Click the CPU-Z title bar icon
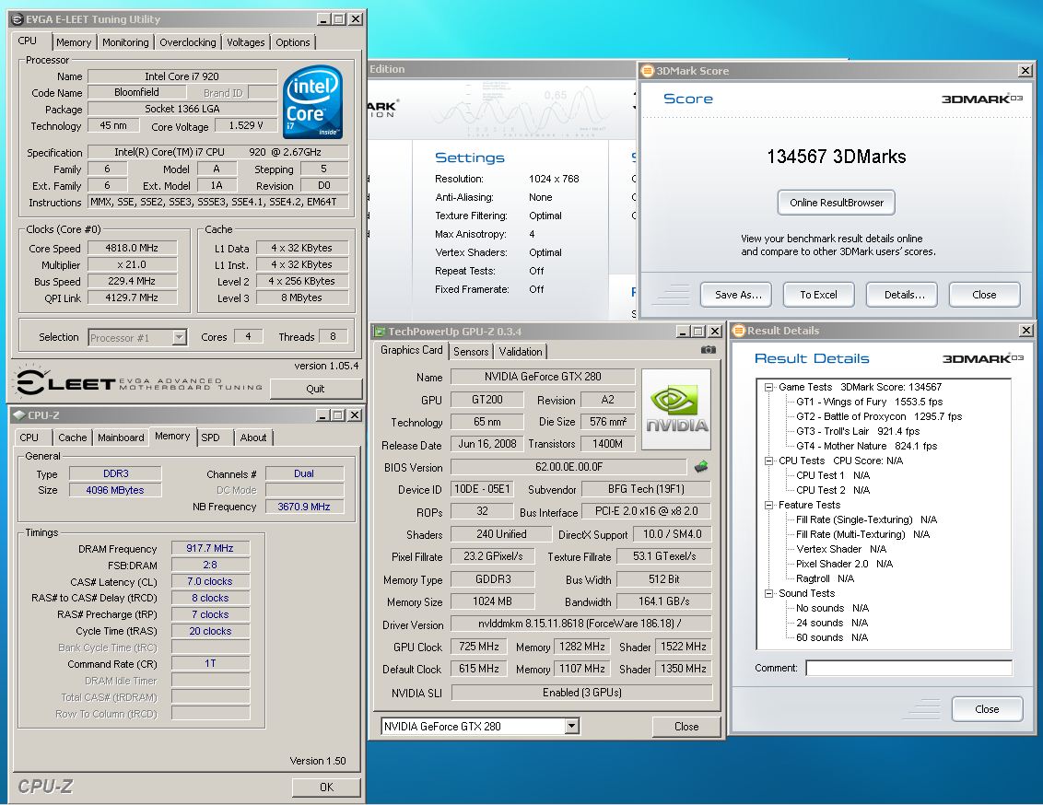The image size is (1043, 805). [x=19, y=414]
